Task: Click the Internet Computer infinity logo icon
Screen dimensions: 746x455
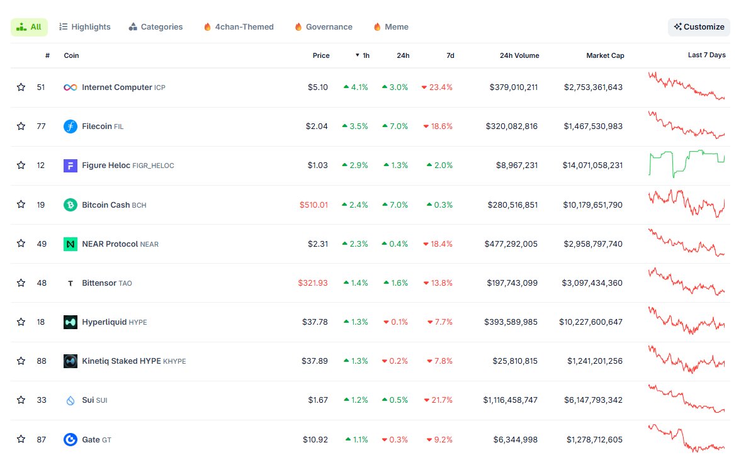Action: (x=71, y=87)
